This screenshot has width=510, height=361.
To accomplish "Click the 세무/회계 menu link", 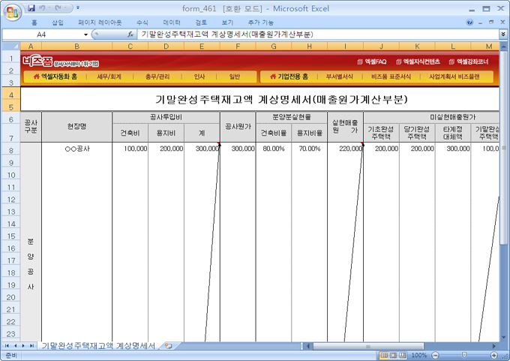I will pyautogui.click(x=109, y=77).
